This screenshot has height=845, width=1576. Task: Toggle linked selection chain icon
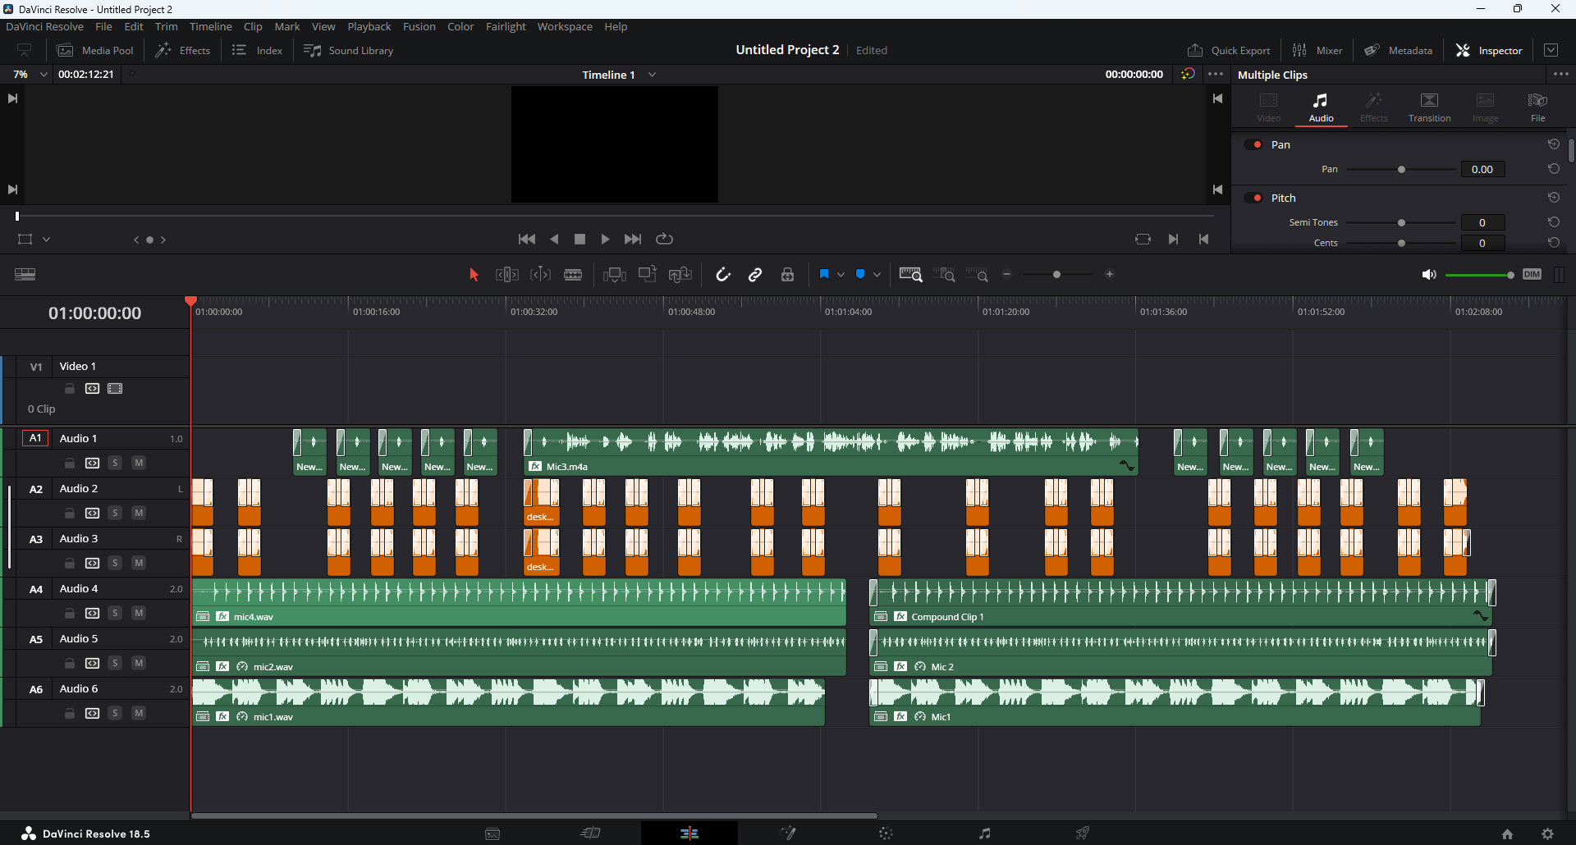click(755, 275)
